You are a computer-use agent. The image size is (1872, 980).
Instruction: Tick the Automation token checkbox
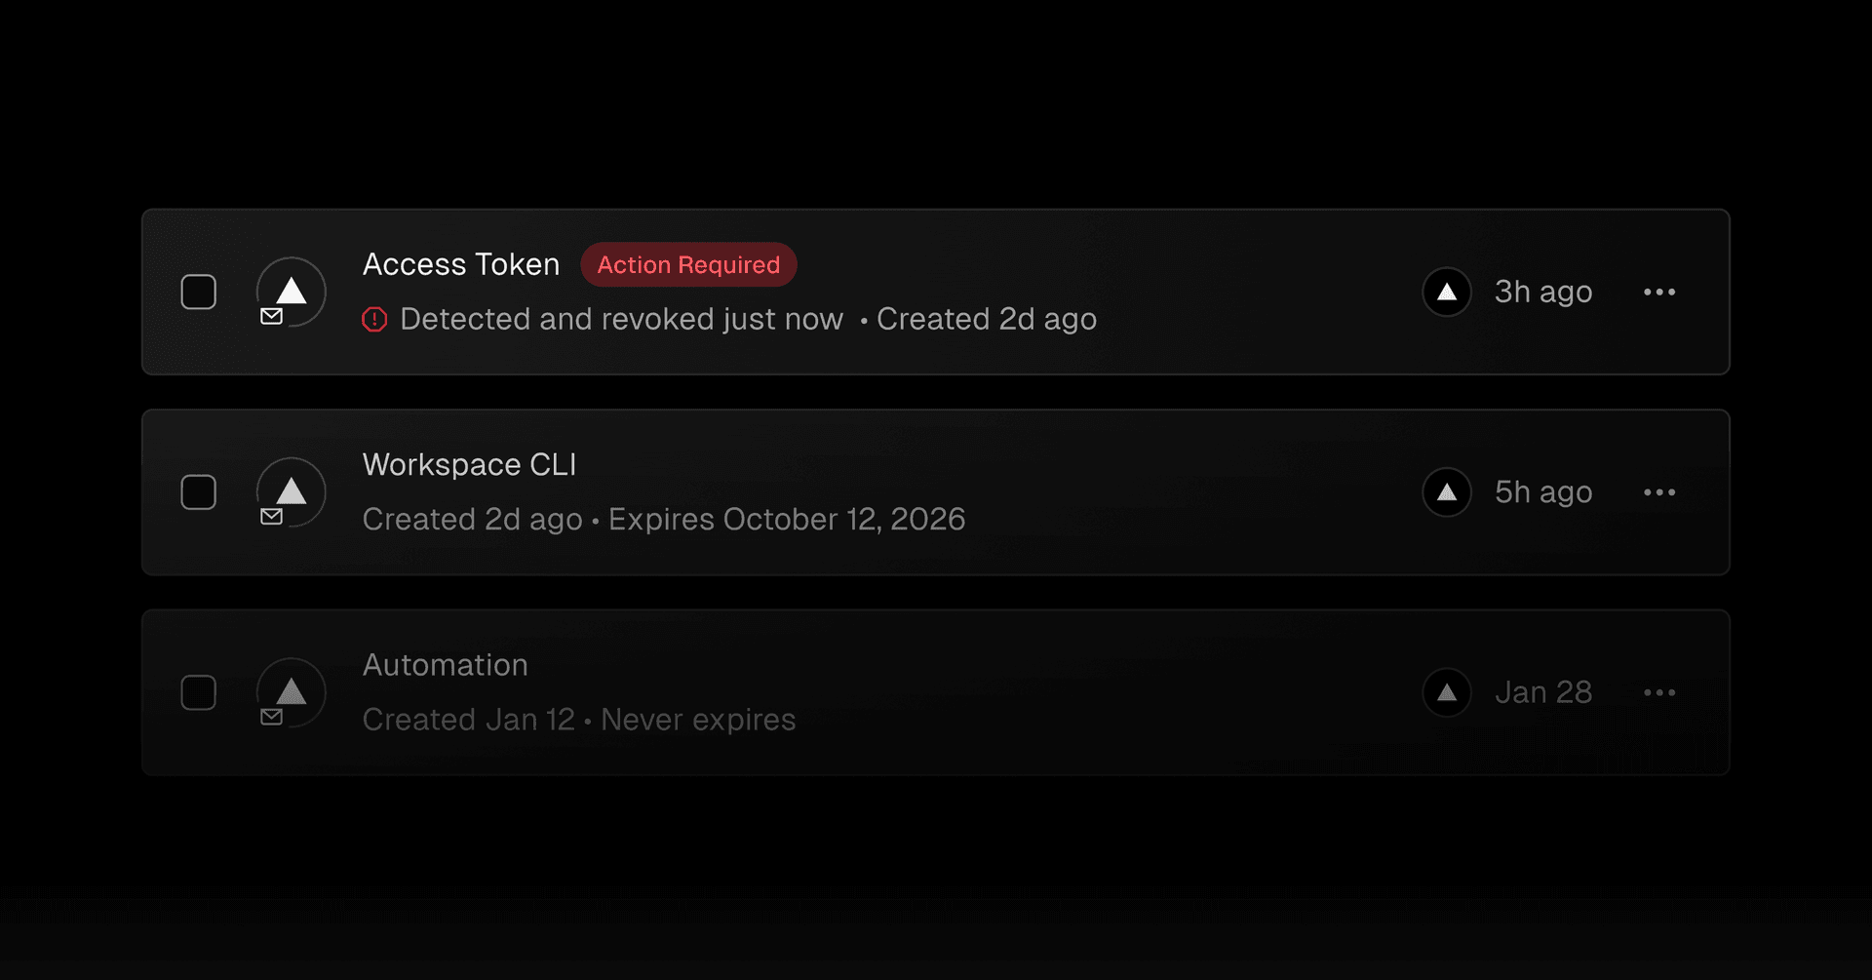199,692
